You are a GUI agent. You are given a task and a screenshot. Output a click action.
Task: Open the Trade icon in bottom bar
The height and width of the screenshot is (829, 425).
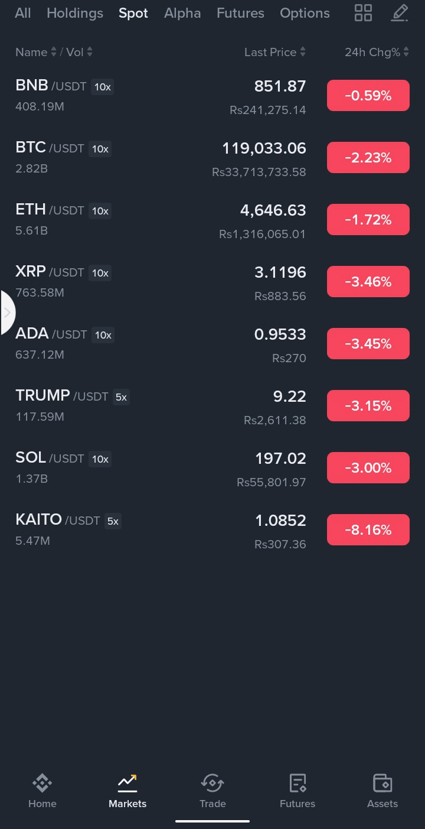[212, 784]
